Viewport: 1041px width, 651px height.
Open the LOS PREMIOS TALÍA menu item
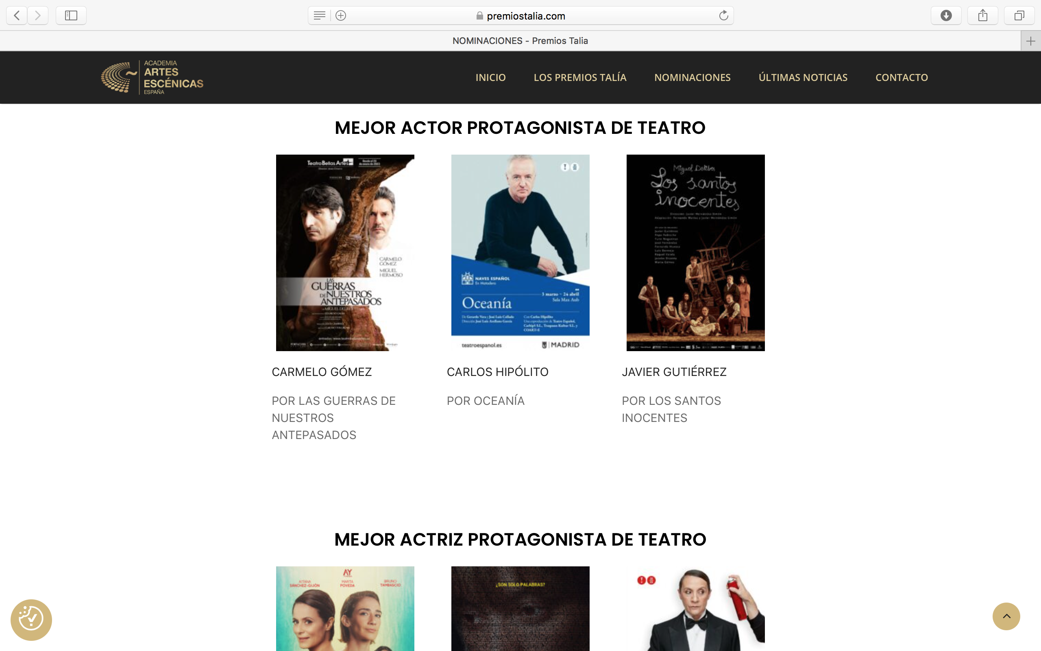pos(580,77)
